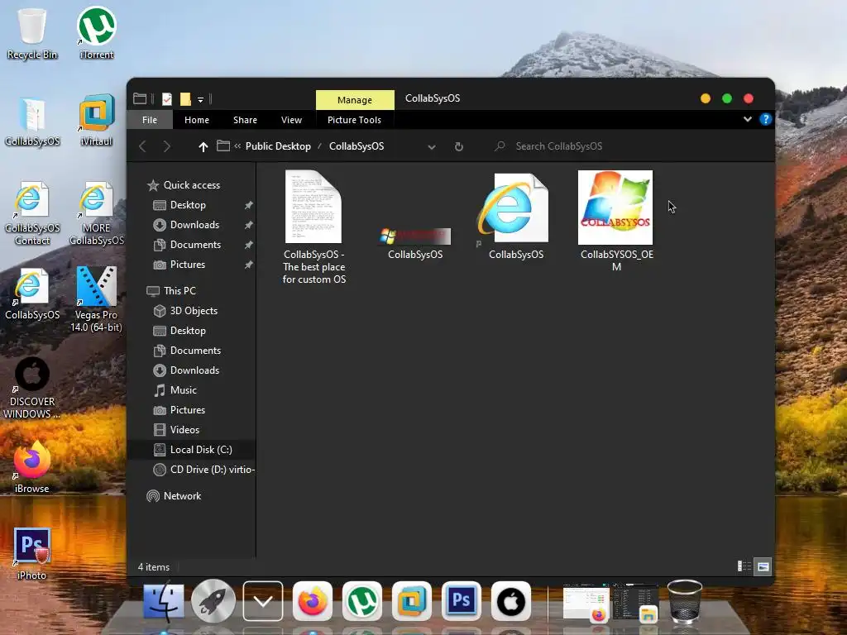Switch to the Home ribbon tab
This screenshot has height=635, width=847.
[x=197, y=120]
